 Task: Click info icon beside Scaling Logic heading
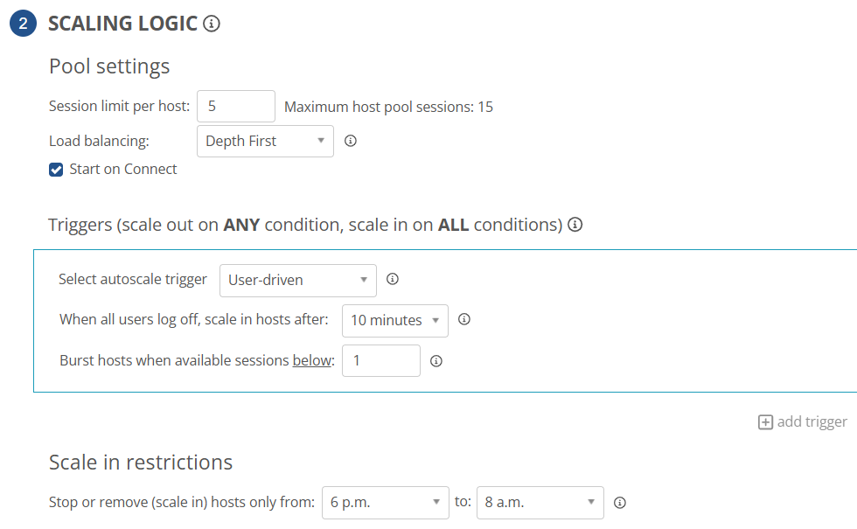coord(211,24)
